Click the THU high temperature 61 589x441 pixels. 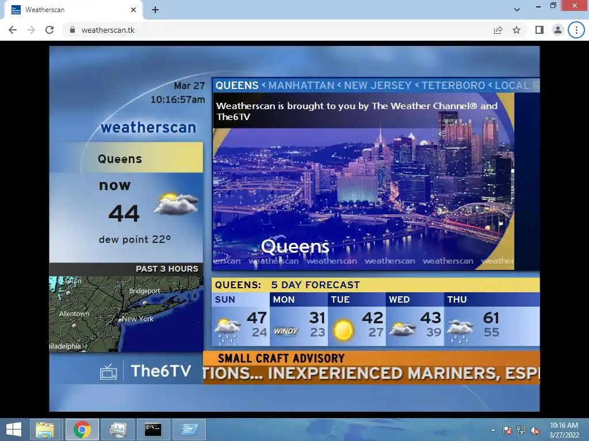point(491,318)
